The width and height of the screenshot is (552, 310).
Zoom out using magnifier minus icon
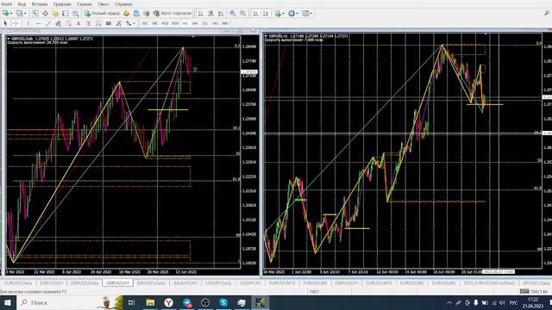(243, 14)
